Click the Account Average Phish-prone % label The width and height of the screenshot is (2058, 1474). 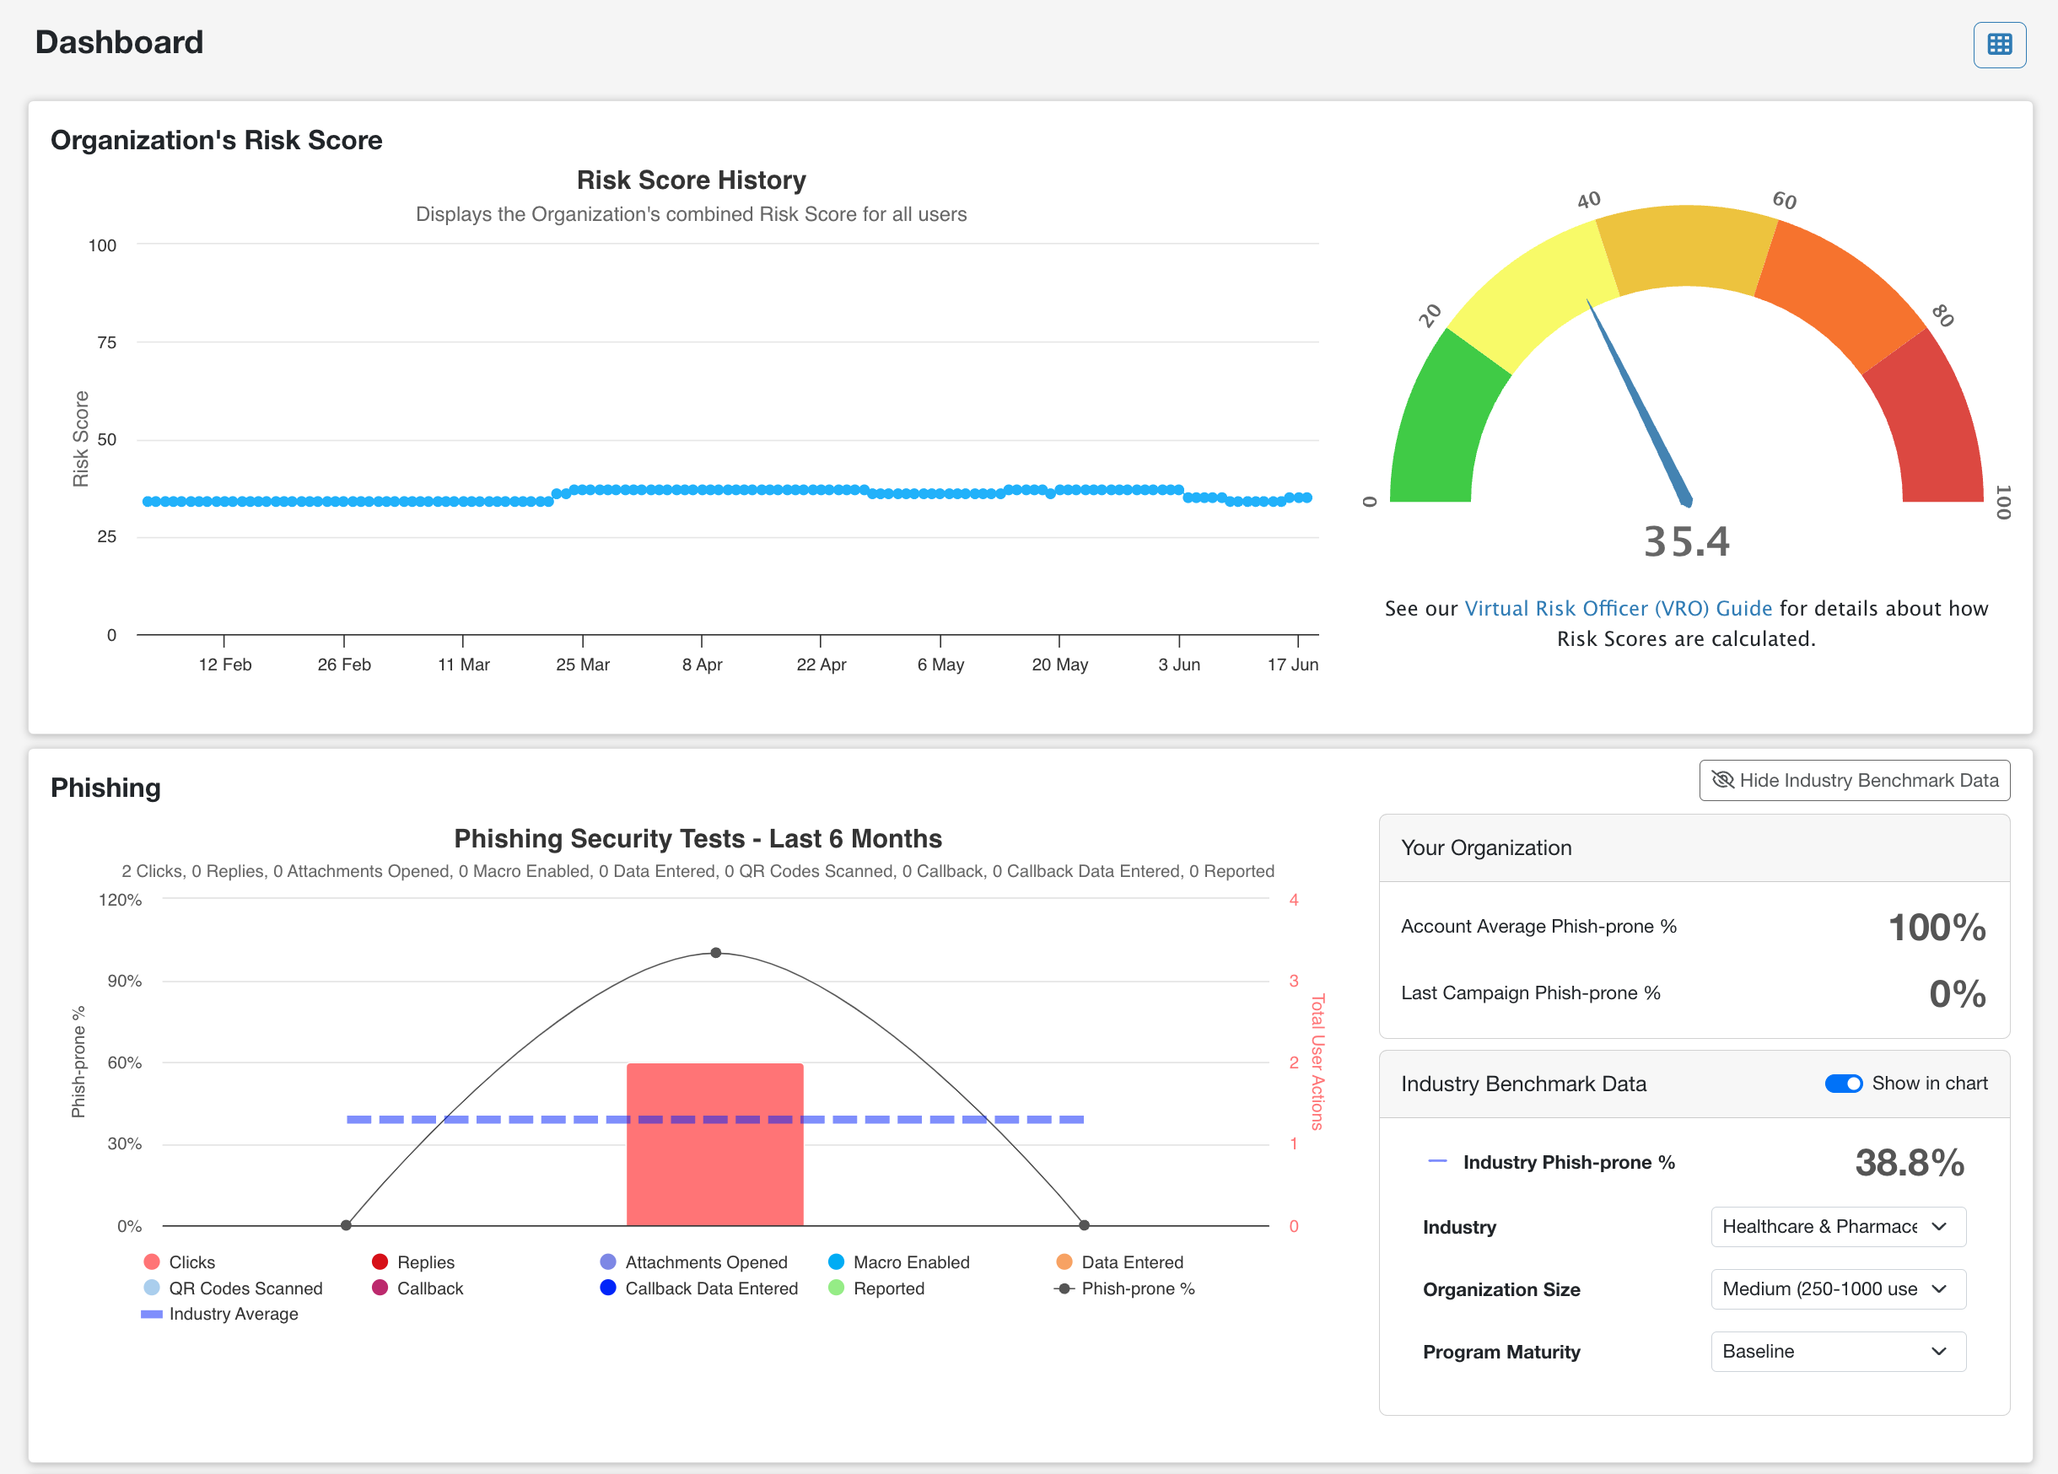tap(1539, 927)
